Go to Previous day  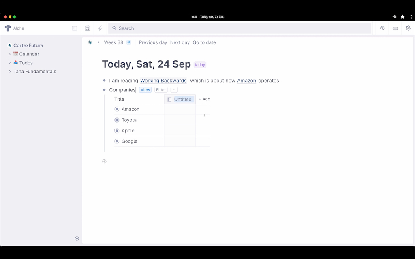[153, 42]
